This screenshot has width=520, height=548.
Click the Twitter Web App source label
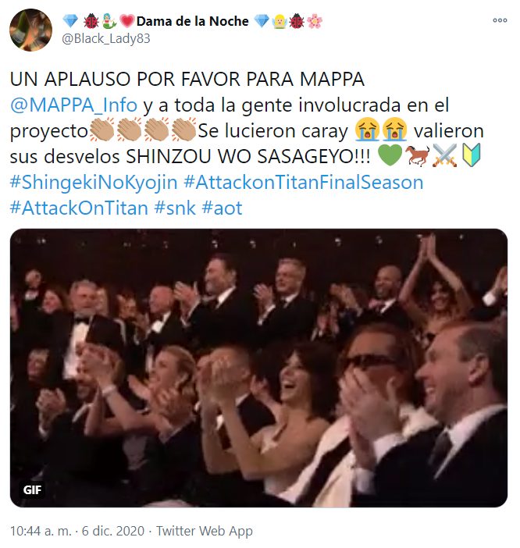pos(204,531)
